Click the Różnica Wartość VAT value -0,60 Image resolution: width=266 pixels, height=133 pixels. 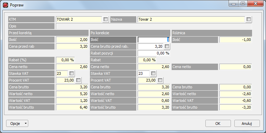pos(236,101)
